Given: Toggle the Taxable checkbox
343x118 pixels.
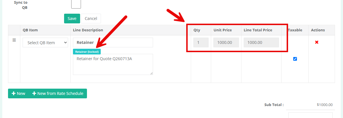Looking at the screenshot, I should 295,59.
